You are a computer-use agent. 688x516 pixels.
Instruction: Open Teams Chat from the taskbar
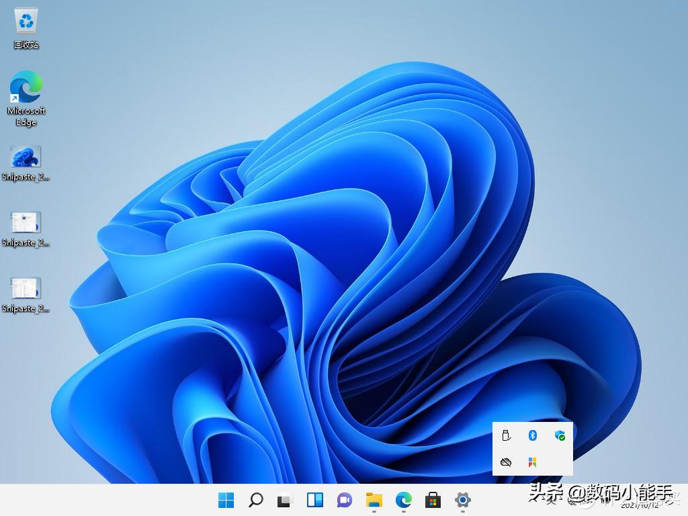pos(344,500)
